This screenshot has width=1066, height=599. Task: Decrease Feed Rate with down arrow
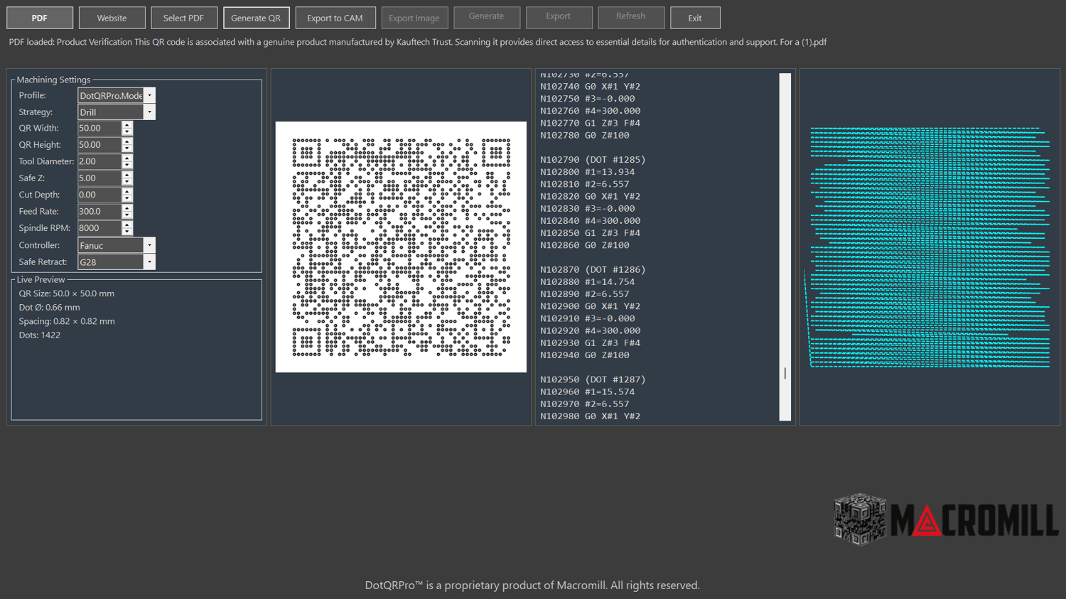click(x=127, y=215)
